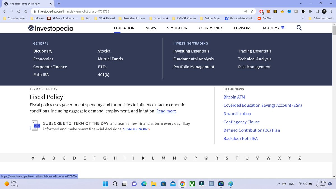
Task: Open Chrome's three-dot menu
Action: tap(331, 11)
